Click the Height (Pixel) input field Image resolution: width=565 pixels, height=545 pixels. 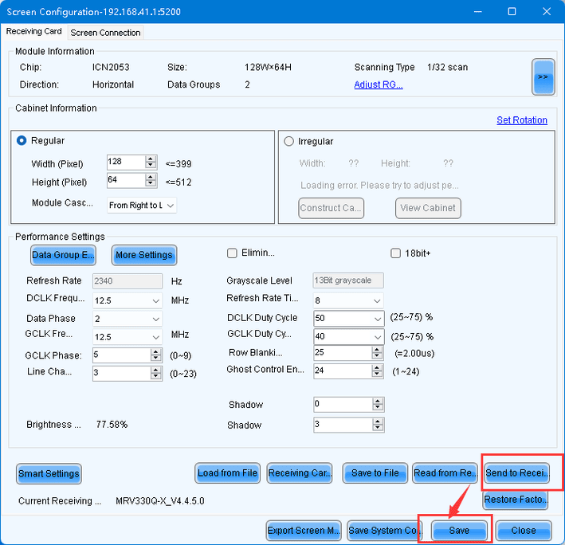(126, 180)
